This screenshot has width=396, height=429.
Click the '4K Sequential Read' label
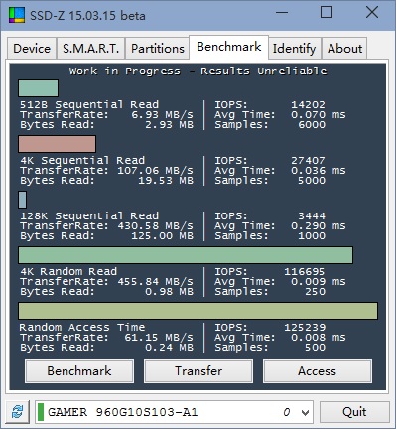click(82, 161)
